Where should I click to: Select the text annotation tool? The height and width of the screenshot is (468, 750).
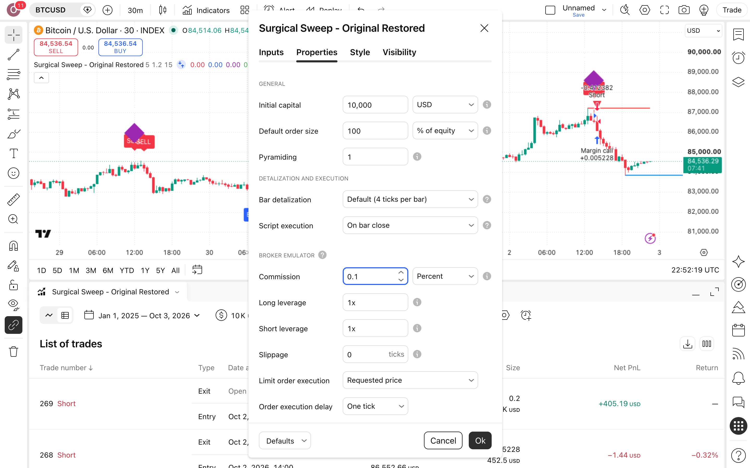click(13, 153)
